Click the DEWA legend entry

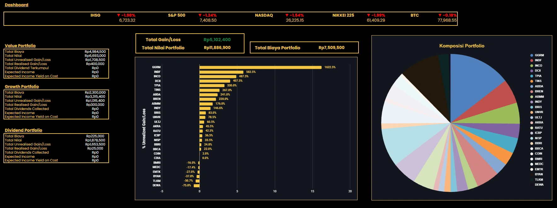coord(537,185)
